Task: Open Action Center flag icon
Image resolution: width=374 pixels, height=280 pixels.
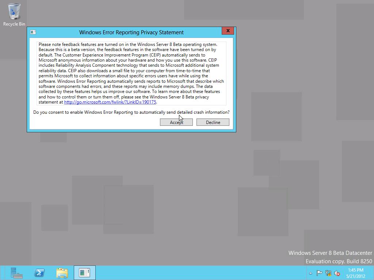Action: tap(319, 273)
